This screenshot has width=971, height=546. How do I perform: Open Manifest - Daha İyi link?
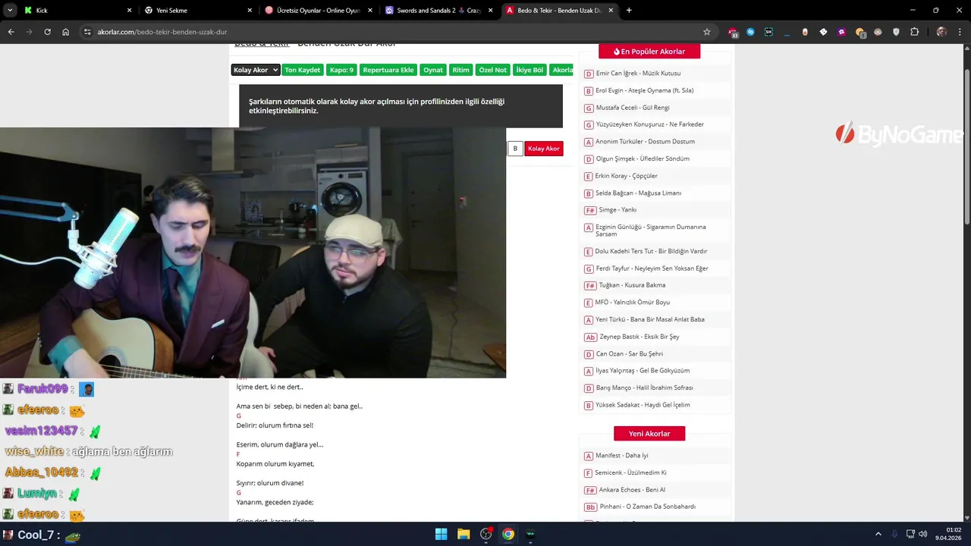point(622,456)
